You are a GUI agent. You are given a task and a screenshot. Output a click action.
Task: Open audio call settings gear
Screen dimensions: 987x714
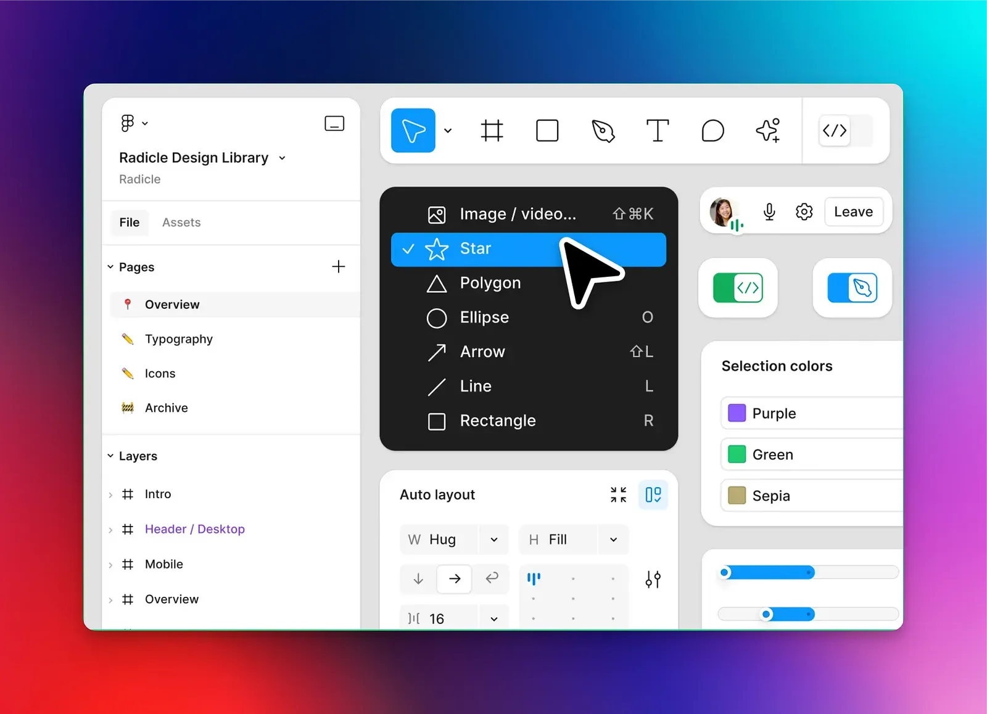click(x=804, y=211)
